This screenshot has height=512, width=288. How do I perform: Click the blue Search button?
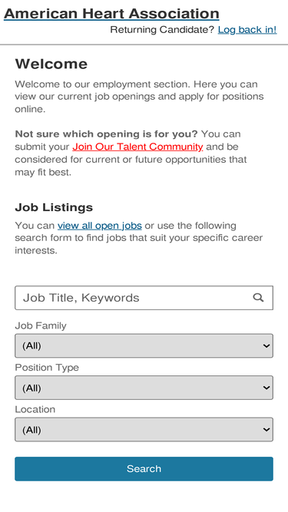(x=144, y=468)
